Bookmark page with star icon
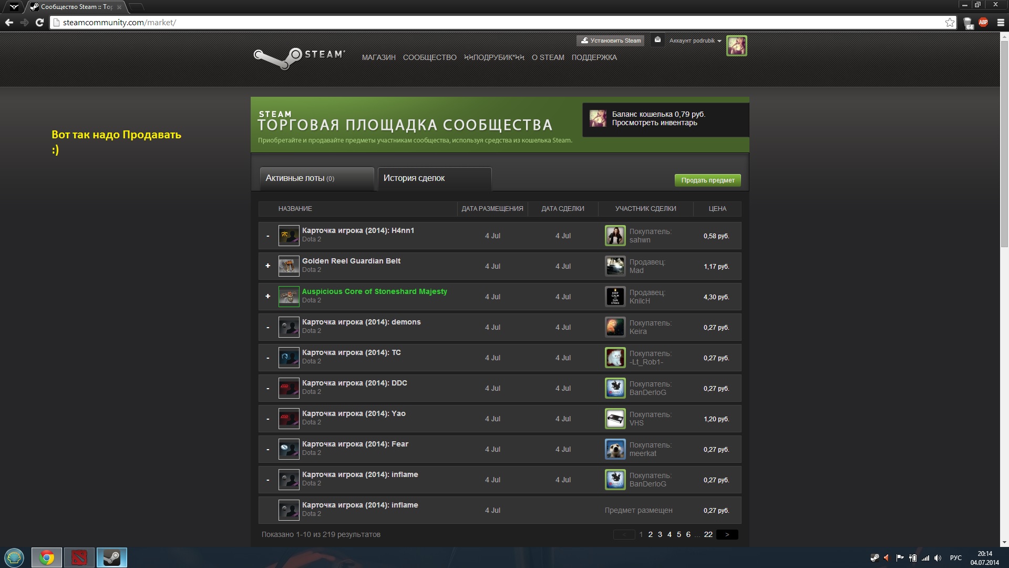Viewport: 1009px width, 568px height. pos(949,23)
